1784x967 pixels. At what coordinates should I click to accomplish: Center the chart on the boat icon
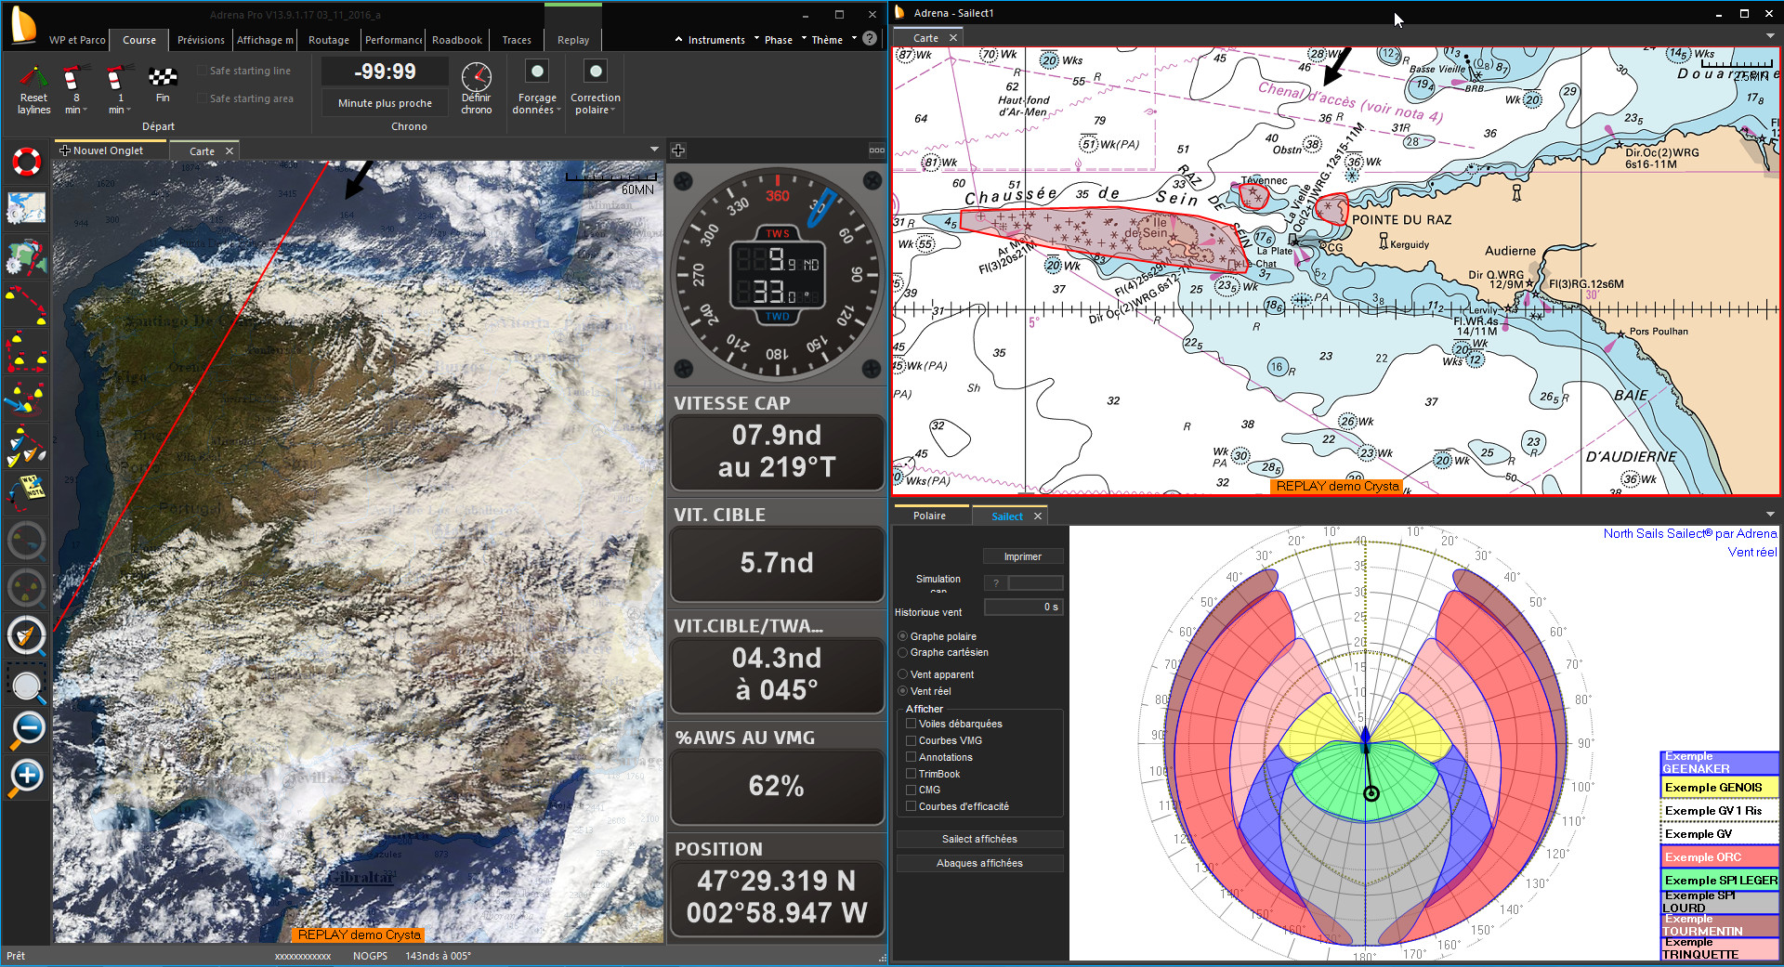tap(27, 636)
